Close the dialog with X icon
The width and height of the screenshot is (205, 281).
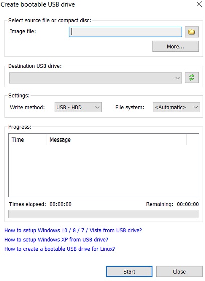pyautogui.click(x=199, y=4)
